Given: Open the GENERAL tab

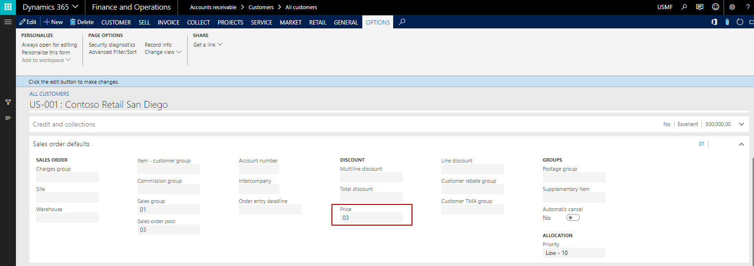Looking at the screenshot, I should coord(346,22).
